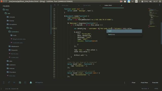Switch to the server.php tab
The image size is (162, 91).
point(87,5)
